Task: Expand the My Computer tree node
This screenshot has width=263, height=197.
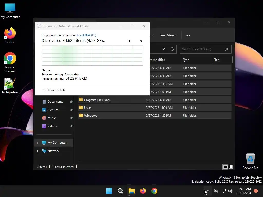Action: [x=37, y=143]
